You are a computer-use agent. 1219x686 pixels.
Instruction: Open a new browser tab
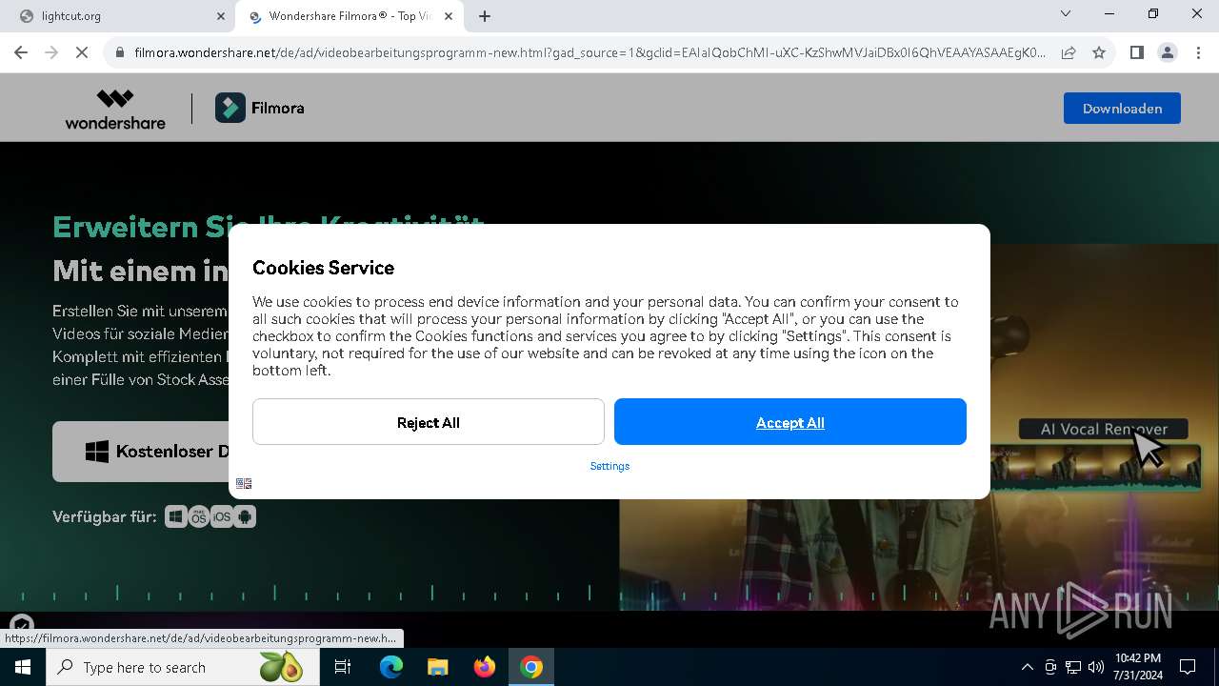coord(485,16)
